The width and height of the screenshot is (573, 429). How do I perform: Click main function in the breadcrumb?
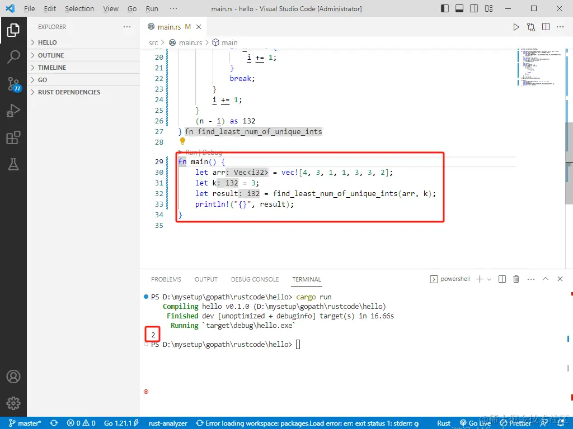[x=225, y=42]
